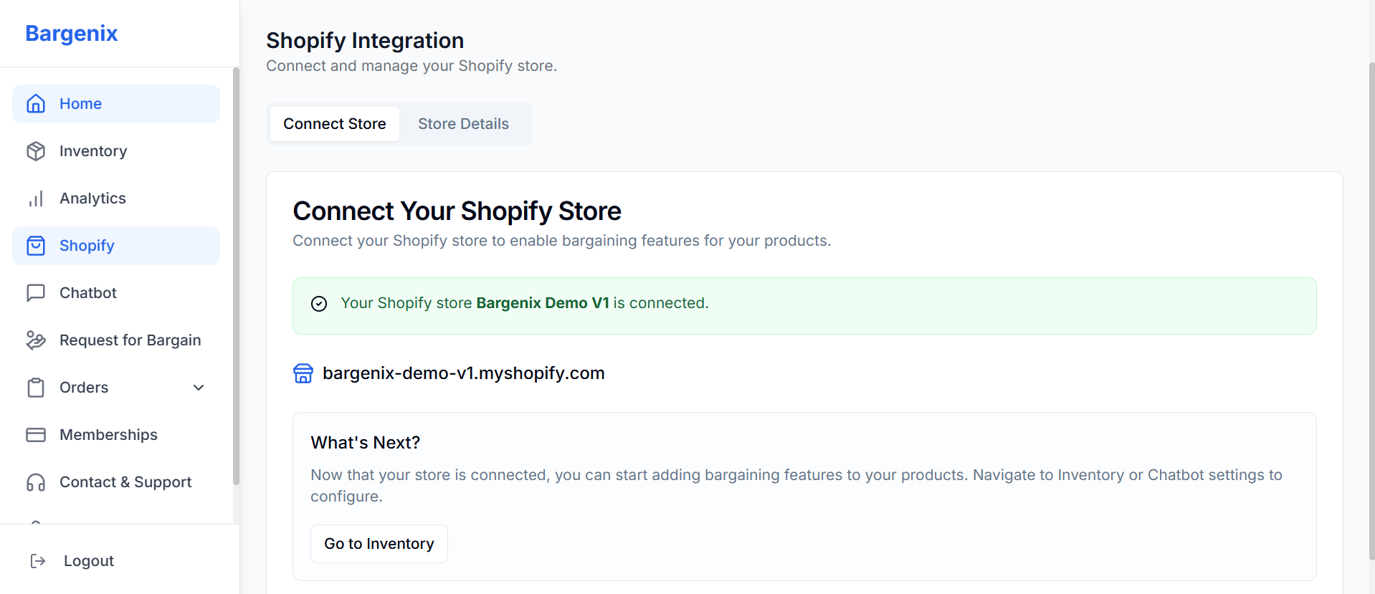Click the Orders clipboard icon
Image resolution: width=1375 pixels, height=594 pixels.
click(36, 388)
